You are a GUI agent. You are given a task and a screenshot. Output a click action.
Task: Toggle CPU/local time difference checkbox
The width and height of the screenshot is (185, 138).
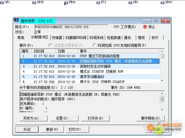pos(94,45)
